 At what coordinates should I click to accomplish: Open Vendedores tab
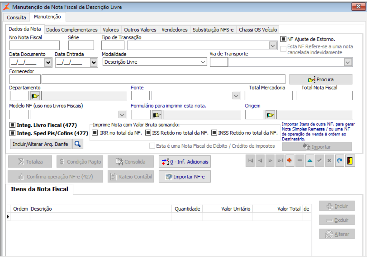(175, 30)
